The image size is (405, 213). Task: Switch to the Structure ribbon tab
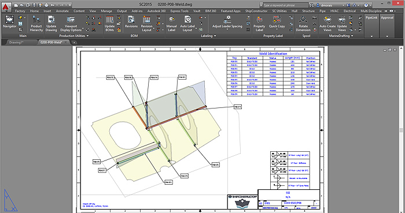tap(308, 11)
